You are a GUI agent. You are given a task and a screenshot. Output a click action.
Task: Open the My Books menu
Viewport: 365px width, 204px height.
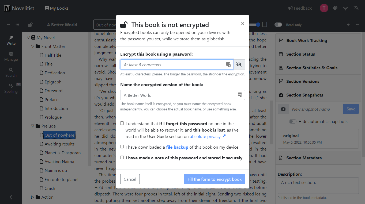(57, 8)
